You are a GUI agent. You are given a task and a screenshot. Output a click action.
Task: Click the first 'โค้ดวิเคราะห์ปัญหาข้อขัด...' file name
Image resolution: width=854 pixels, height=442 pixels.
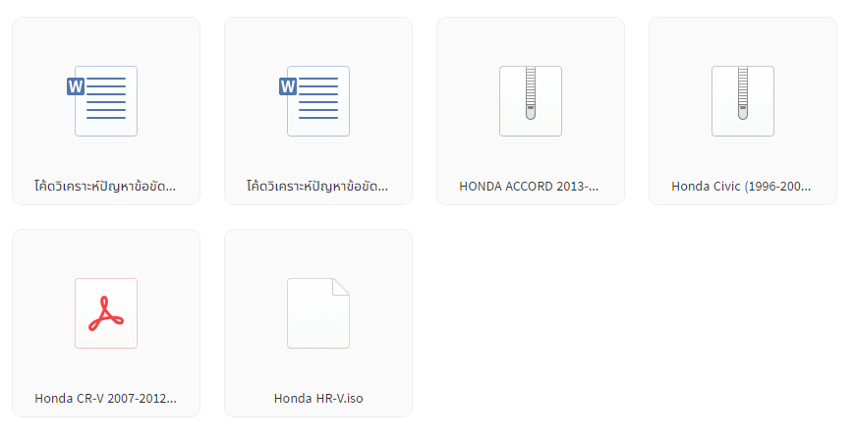pos(105,186)
